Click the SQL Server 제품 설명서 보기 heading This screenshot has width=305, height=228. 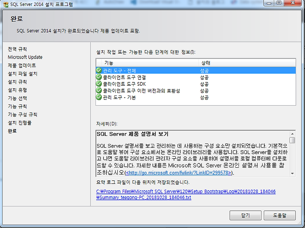coord(133,134)
